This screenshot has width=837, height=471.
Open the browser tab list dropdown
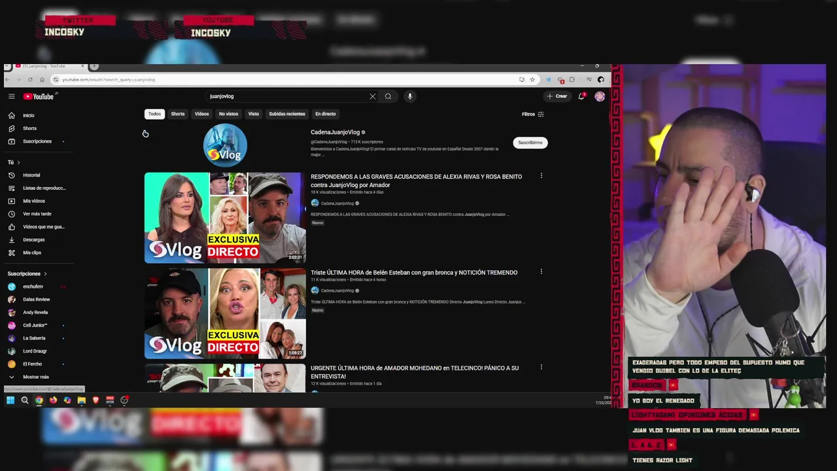point(7,66)
